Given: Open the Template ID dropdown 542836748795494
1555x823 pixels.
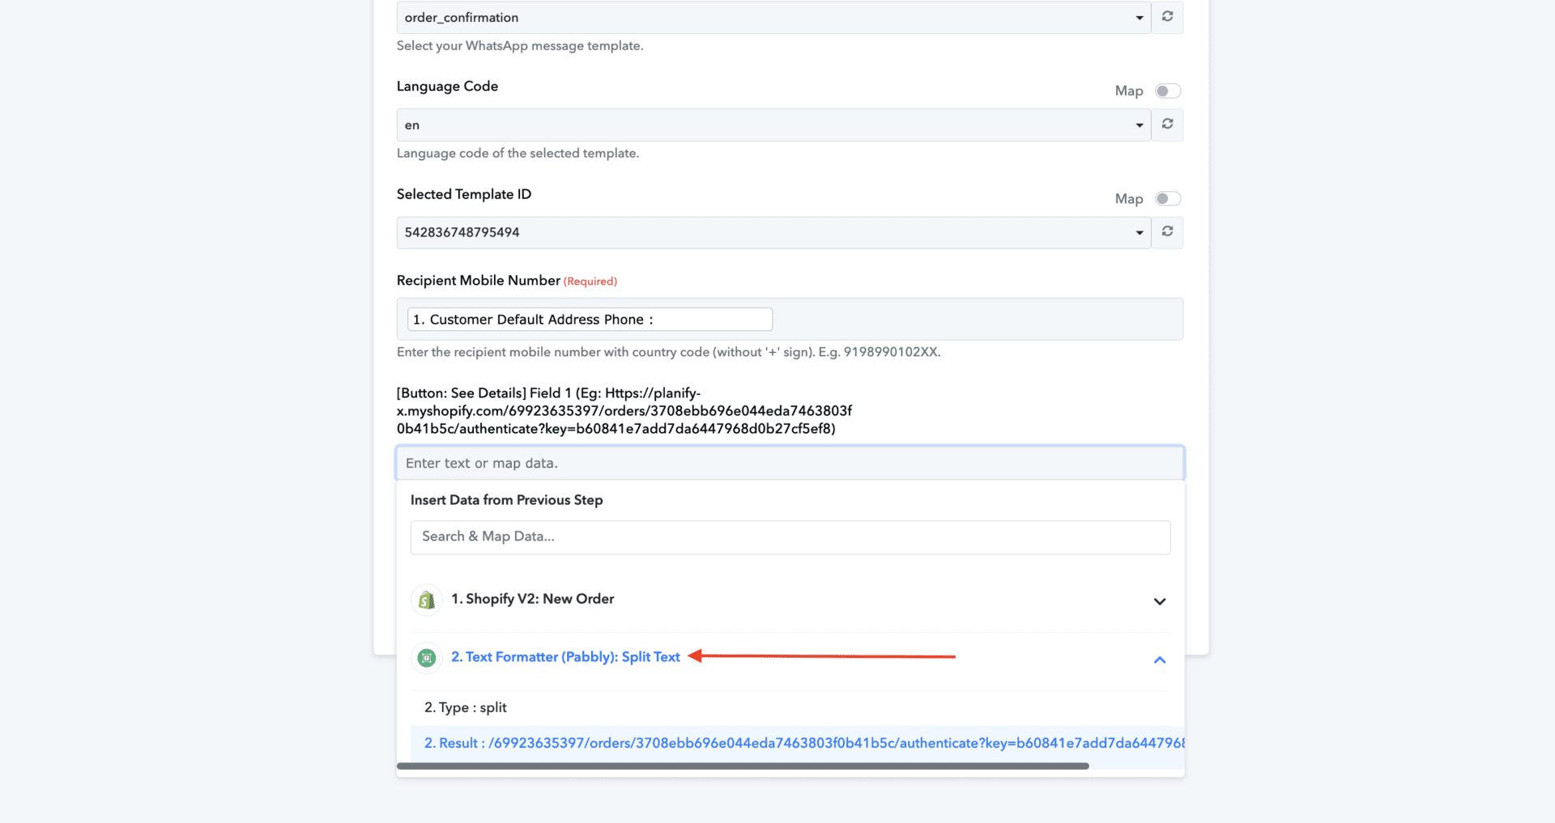Looking at the screenshot, I should point(773,232).
